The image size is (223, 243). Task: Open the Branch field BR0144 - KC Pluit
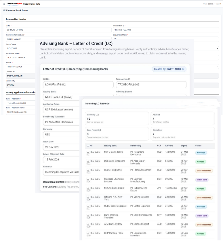(20, 67)
